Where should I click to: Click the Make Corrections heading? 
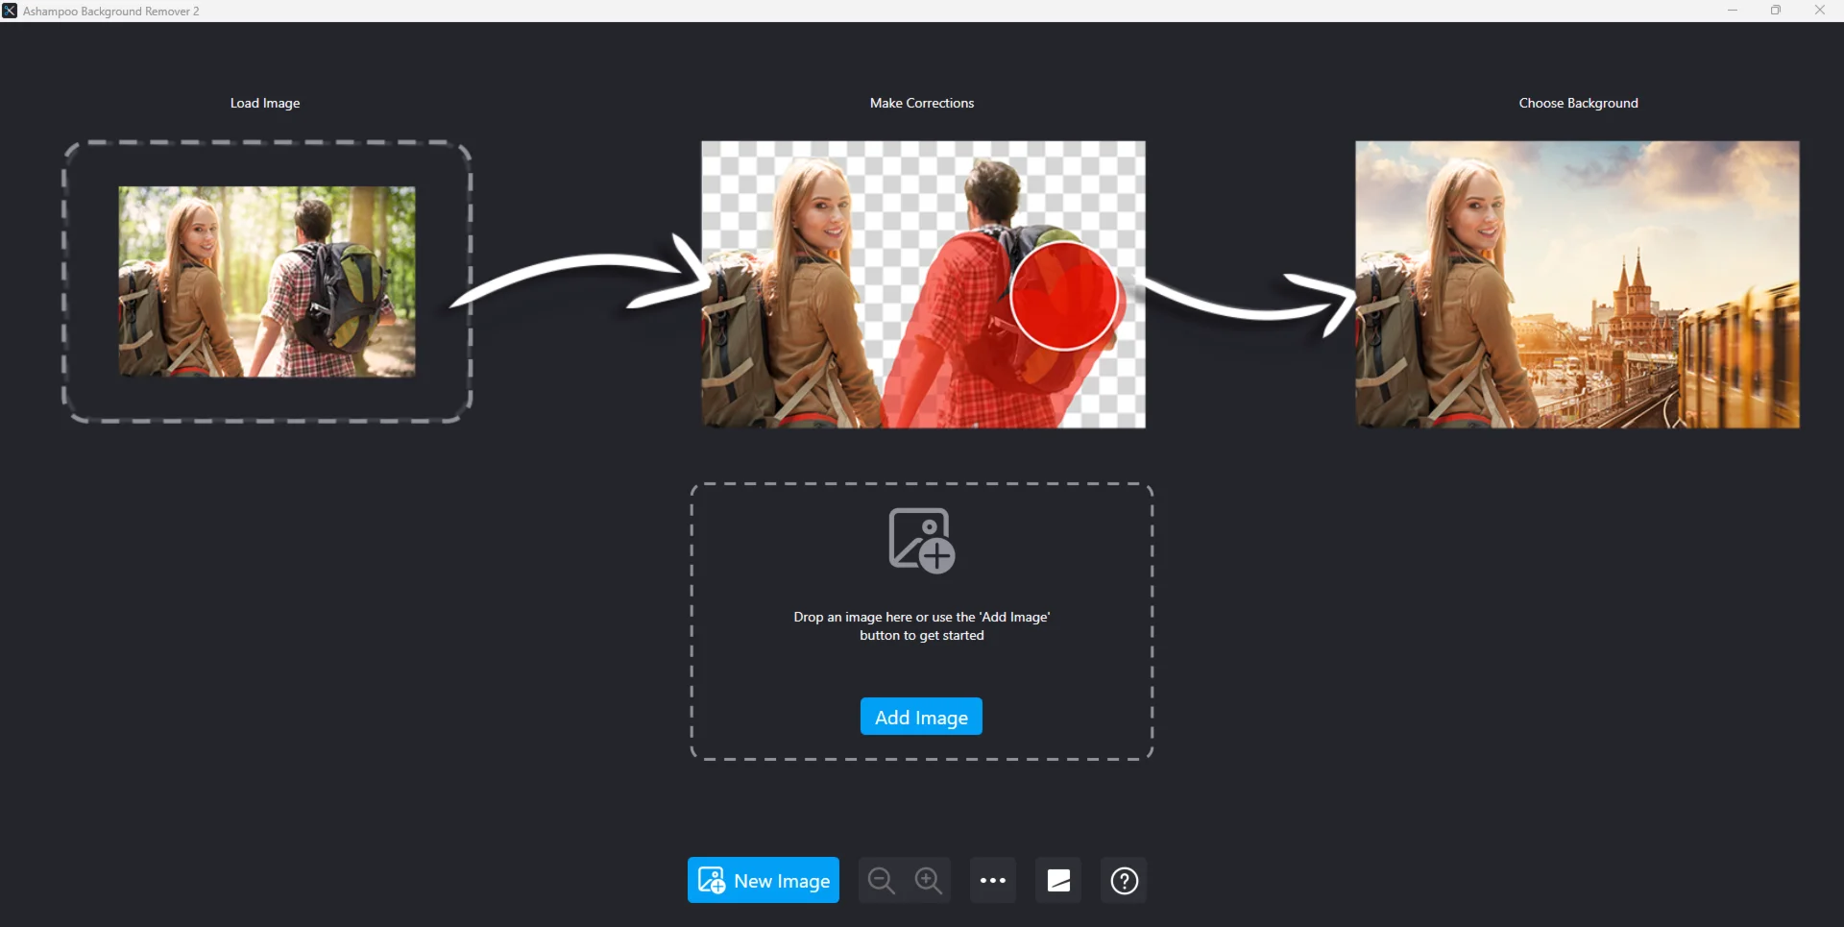[921, 103]
